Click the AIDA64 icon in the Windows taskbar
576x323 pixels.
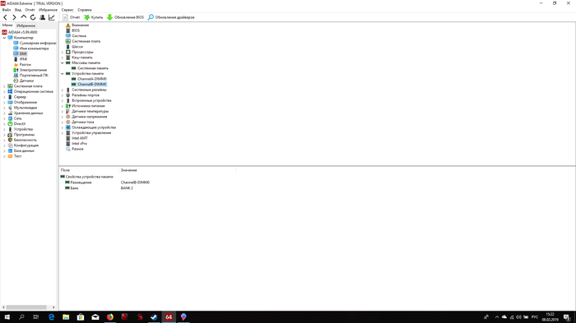coord(169,316)
